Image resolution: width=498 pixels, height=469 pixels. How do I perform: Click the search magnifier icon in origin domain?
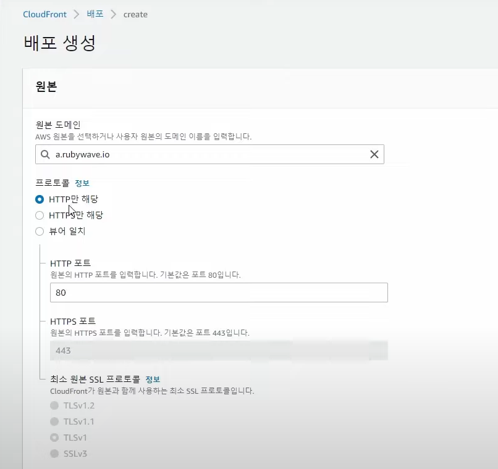tap(46, 154)
